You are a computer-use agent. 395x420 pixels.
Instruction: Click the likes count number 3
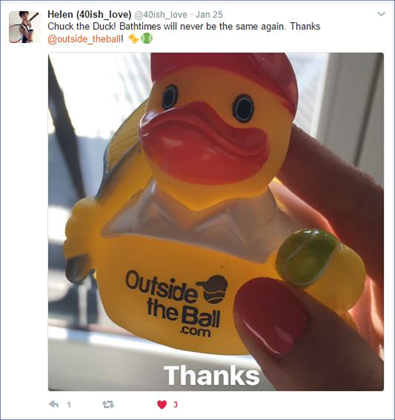pyautogui.click(x=176, y=404)
